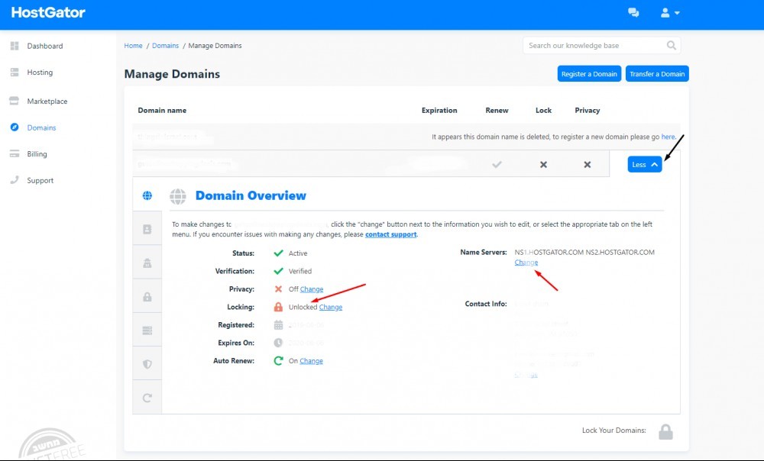Select the contact card tab in domain panel
This screenshot has height=461, width=764.
[x=147, y=229]
